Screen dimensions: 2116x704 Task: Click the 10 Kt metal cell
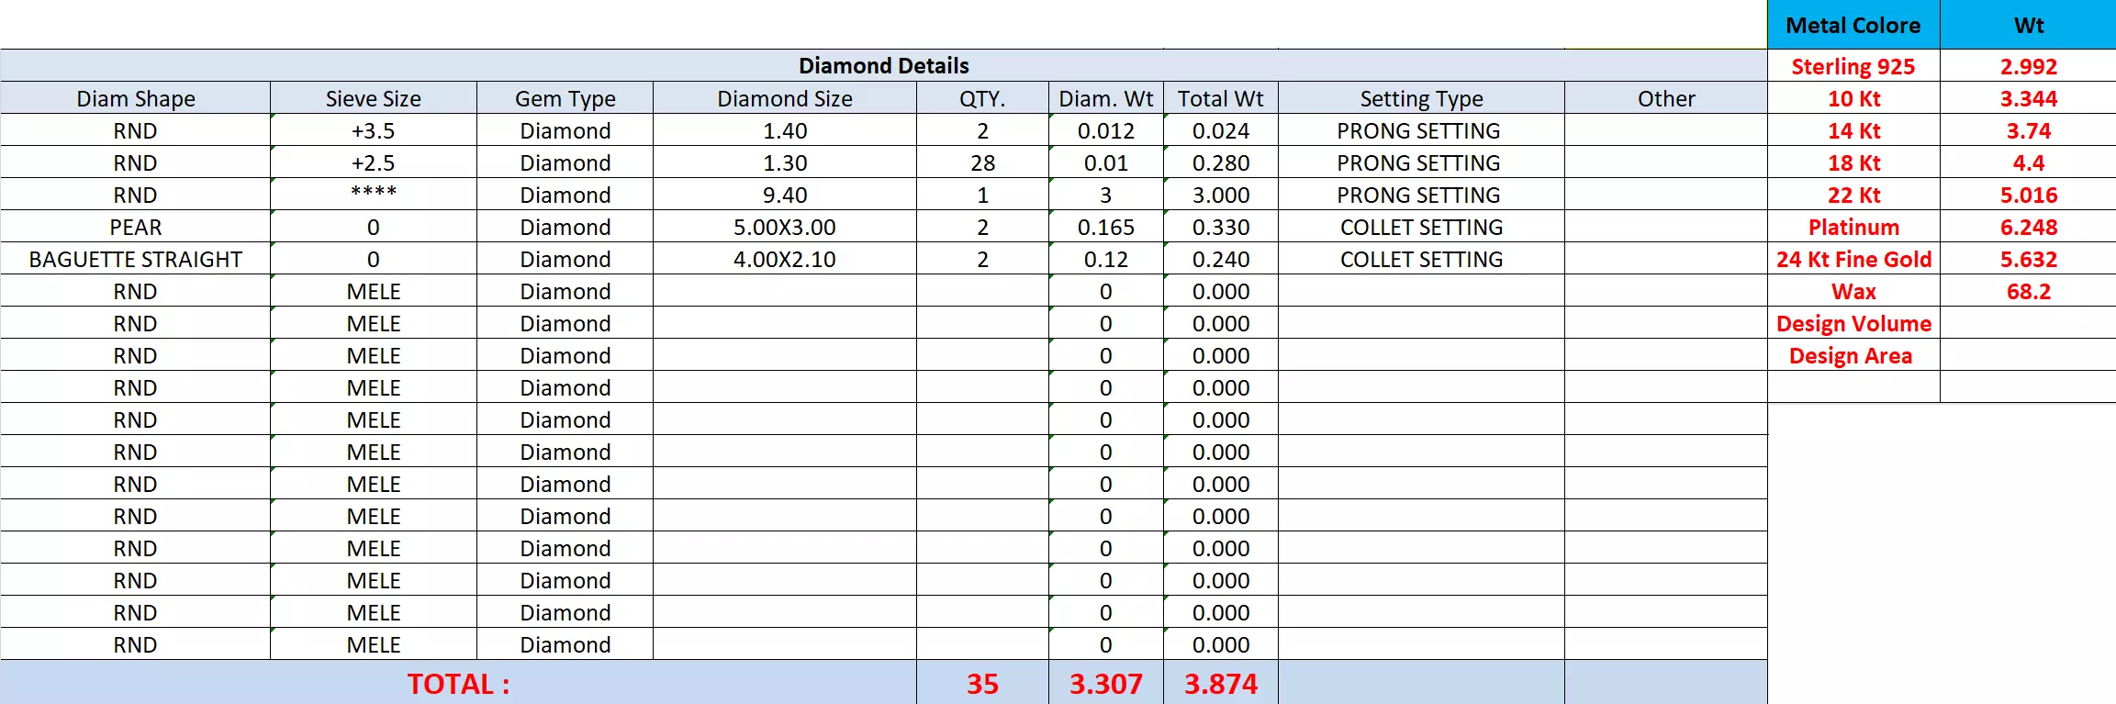[1853, 98]
